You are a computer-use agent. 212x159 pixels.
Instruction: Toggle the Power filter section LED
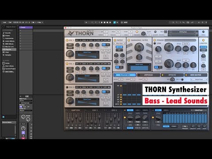click(x=155, y=40)
